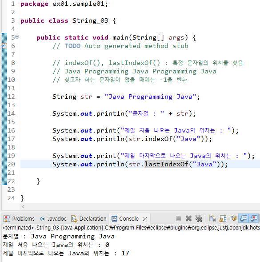Click the string literal "Java Programming Java" on line 12
Viewport: 260px width, 262px height.
pos(151,97)
